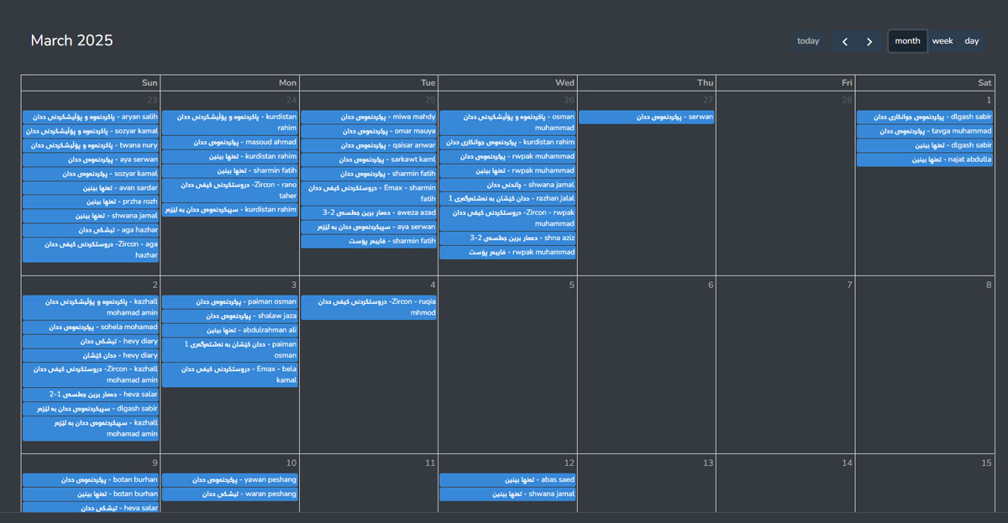The image size is (1008, 523).
Task: Open the yawan peshang appointment
Action: click(x=229, y=480)
